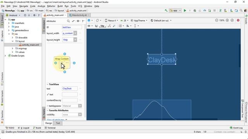Toggle autoconnect magnet in design toolbar

tap(96, 26)
